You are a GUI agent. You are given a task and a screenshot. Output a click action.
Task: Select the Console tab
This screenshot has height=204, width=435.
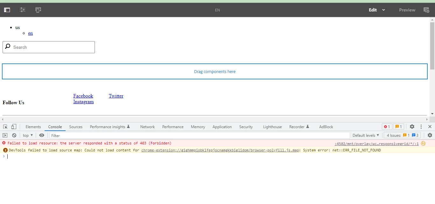(55, 127)
